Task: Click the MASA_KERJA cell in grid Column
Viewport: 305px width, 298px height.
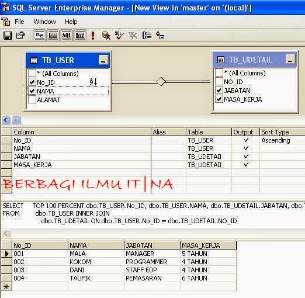Action: click(x=81, y=165)
